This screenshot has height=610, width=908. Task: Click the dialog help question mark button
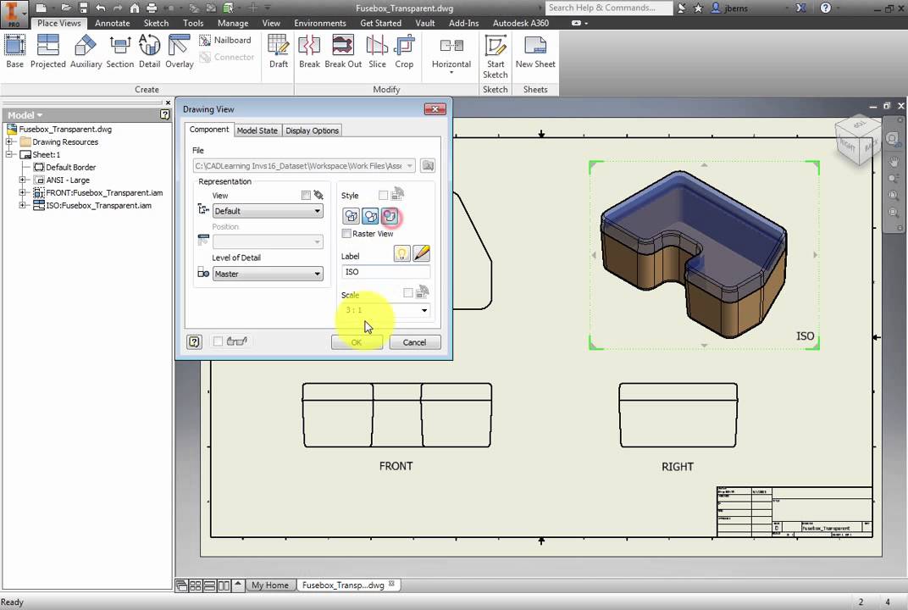[194, 341]
